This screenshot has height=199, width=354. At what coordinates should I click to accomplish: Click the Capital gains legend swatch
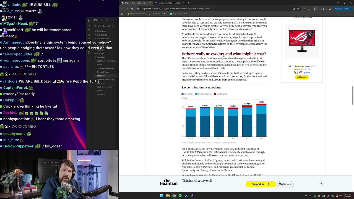pos(215,94)
